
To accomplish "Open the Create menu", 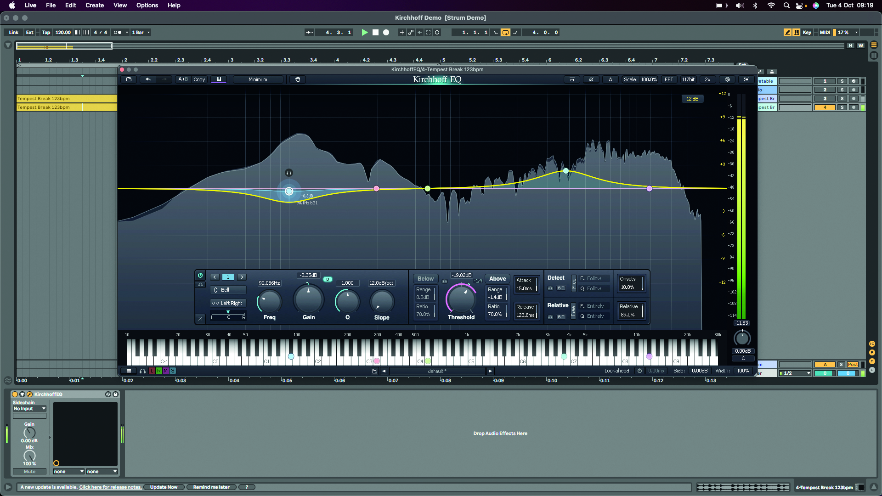I will click(95, 6).
